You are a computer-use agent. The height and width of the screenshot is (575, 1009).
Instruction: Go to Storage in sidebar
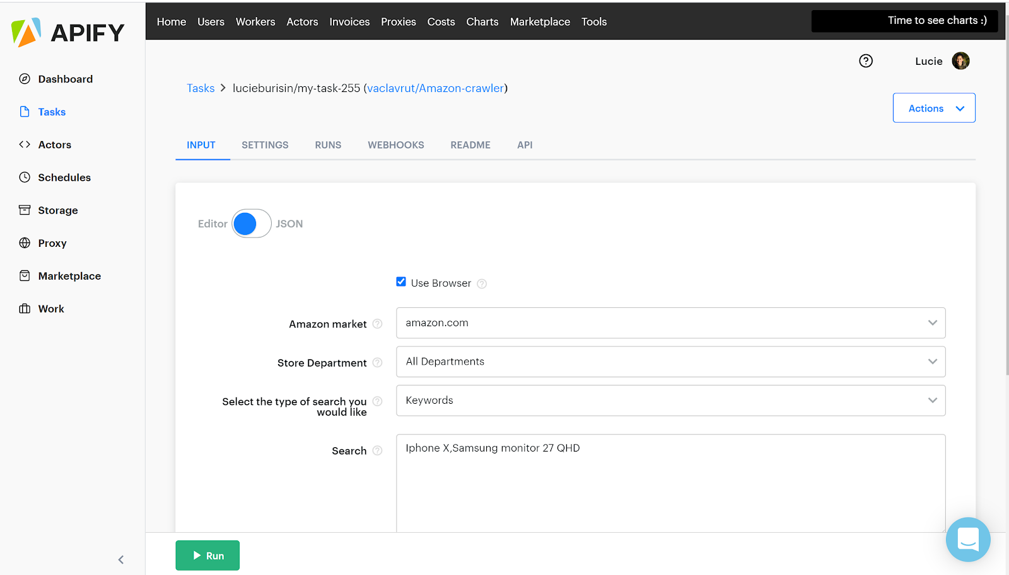tap(58, 210)
